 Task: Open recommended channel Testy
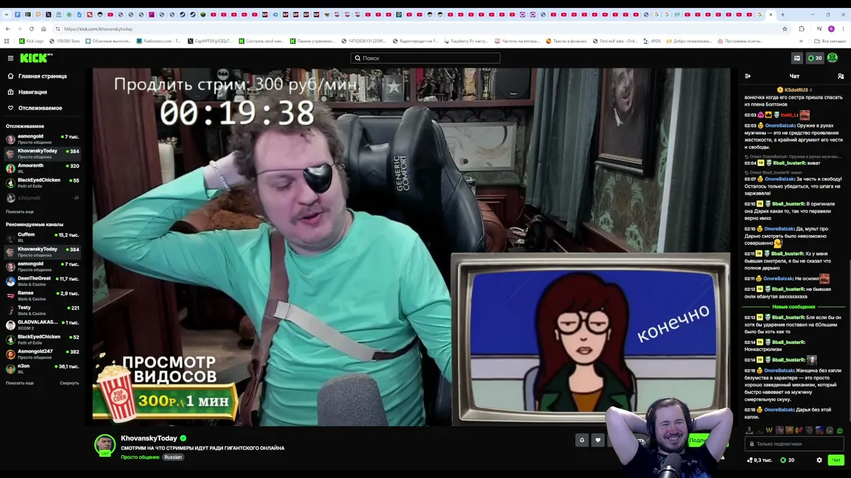tap(43, 310)
